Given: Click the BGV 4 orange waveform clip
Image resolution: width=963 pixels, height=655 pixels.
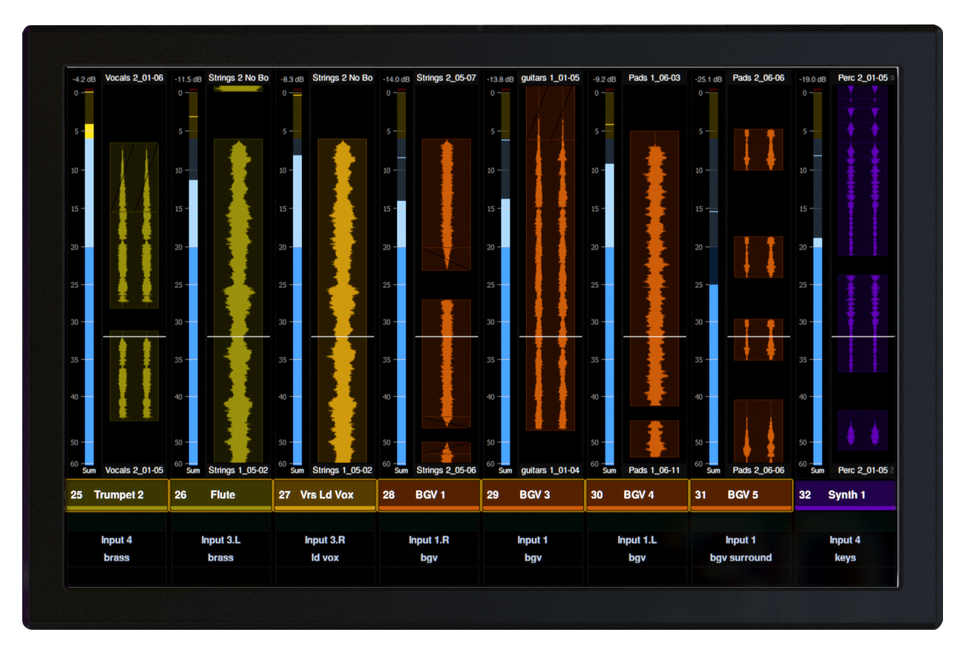Looking at the screenshot, I should [x=654, y=269].
